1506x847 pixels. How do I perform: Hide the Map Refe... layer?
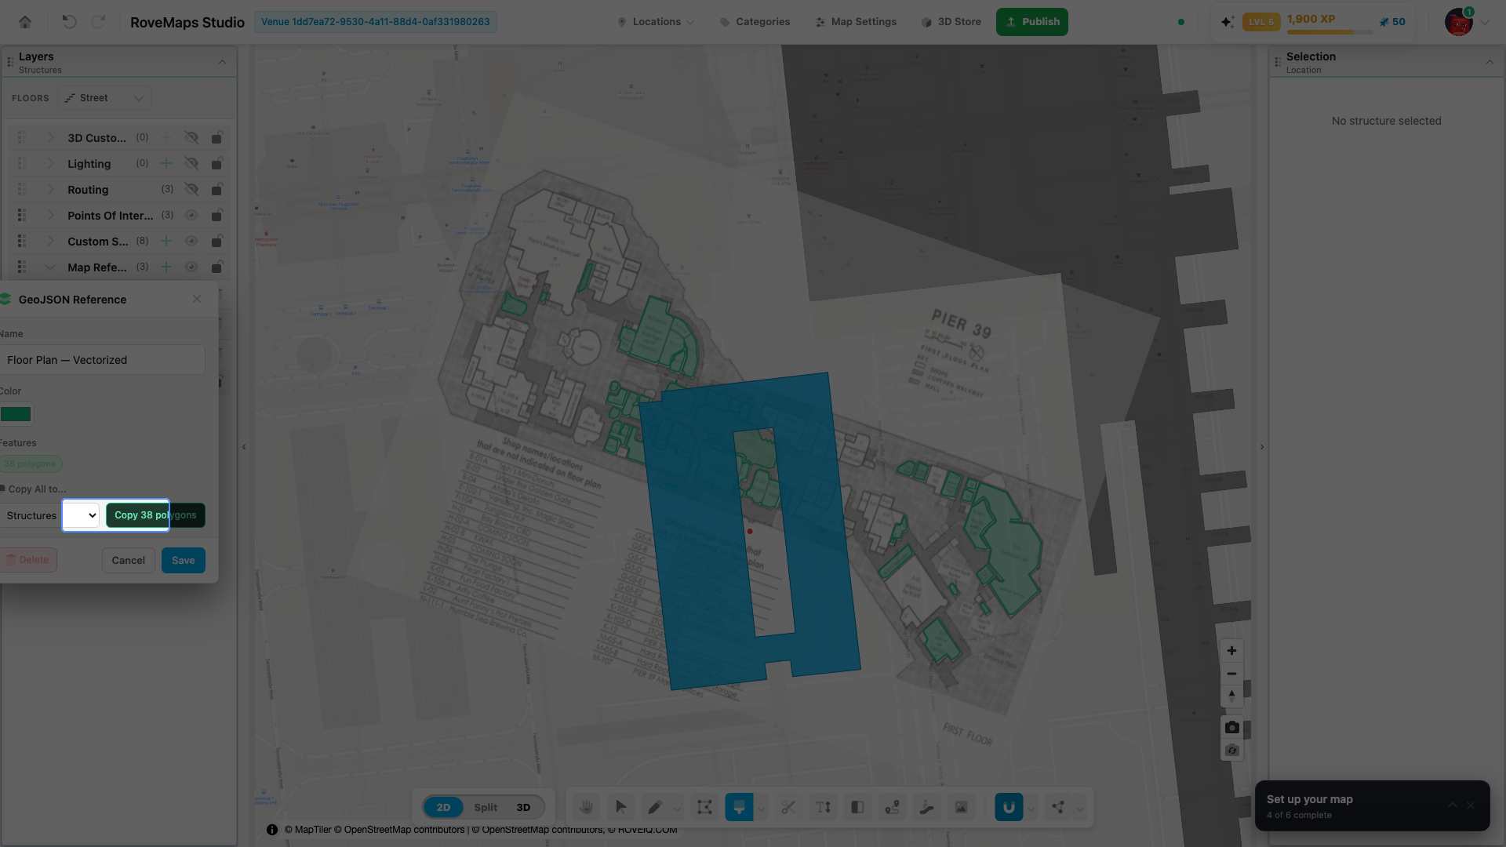191,267
